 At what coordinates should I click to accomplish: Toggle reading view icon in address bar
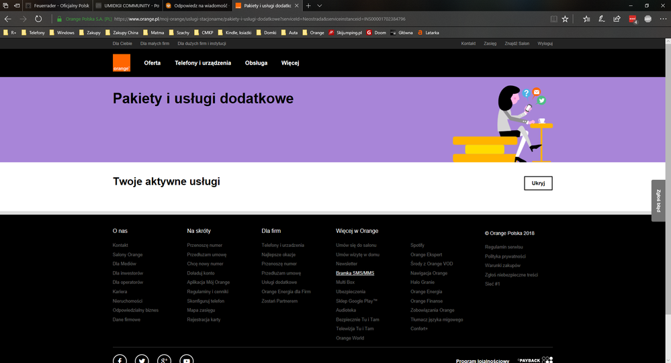click(x=554, y=19)
